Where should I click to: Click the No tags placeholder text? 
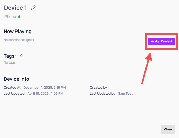tap(10, 63)
